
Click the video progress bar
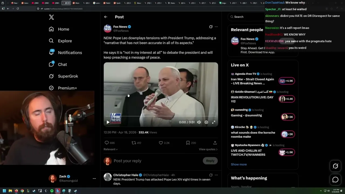click(x=161, y=116)
